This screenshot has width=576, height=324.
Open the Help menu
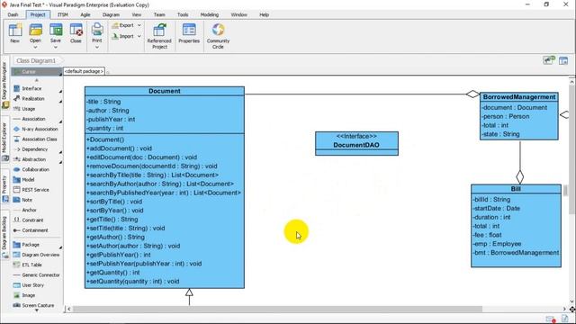click(264, 14)
